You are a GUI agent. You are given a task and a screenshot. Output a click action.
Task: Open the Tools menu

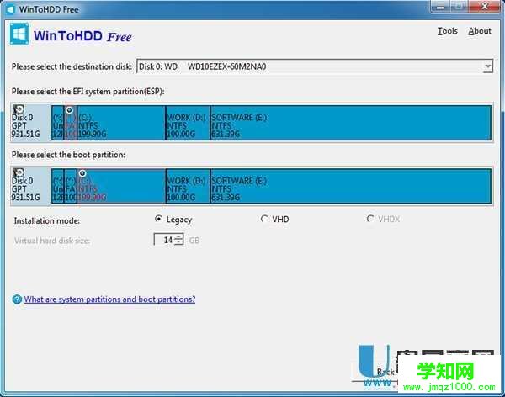tap(448, 31)
